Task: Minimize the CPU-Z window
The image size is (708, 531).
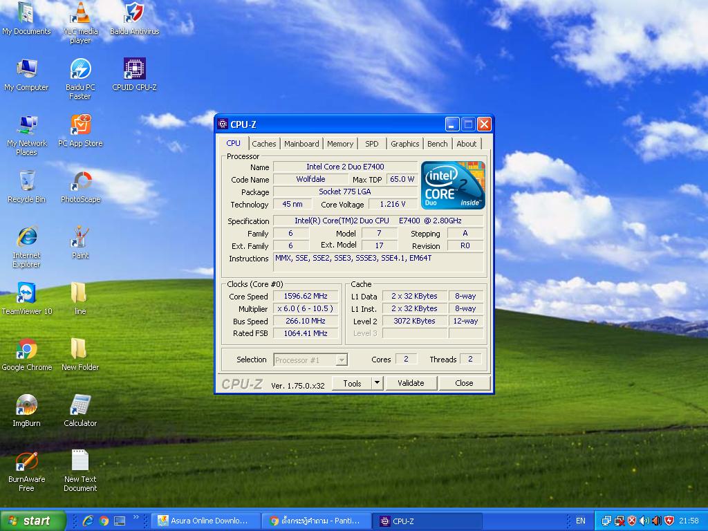Action: 452,124
